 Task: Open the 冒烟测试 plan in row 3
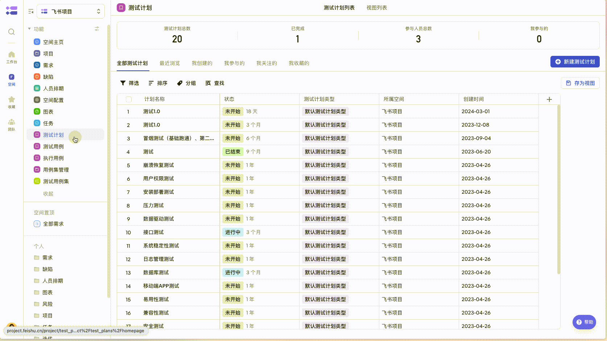tap(178, 138)
